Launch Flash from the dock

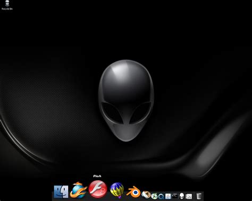98,189
